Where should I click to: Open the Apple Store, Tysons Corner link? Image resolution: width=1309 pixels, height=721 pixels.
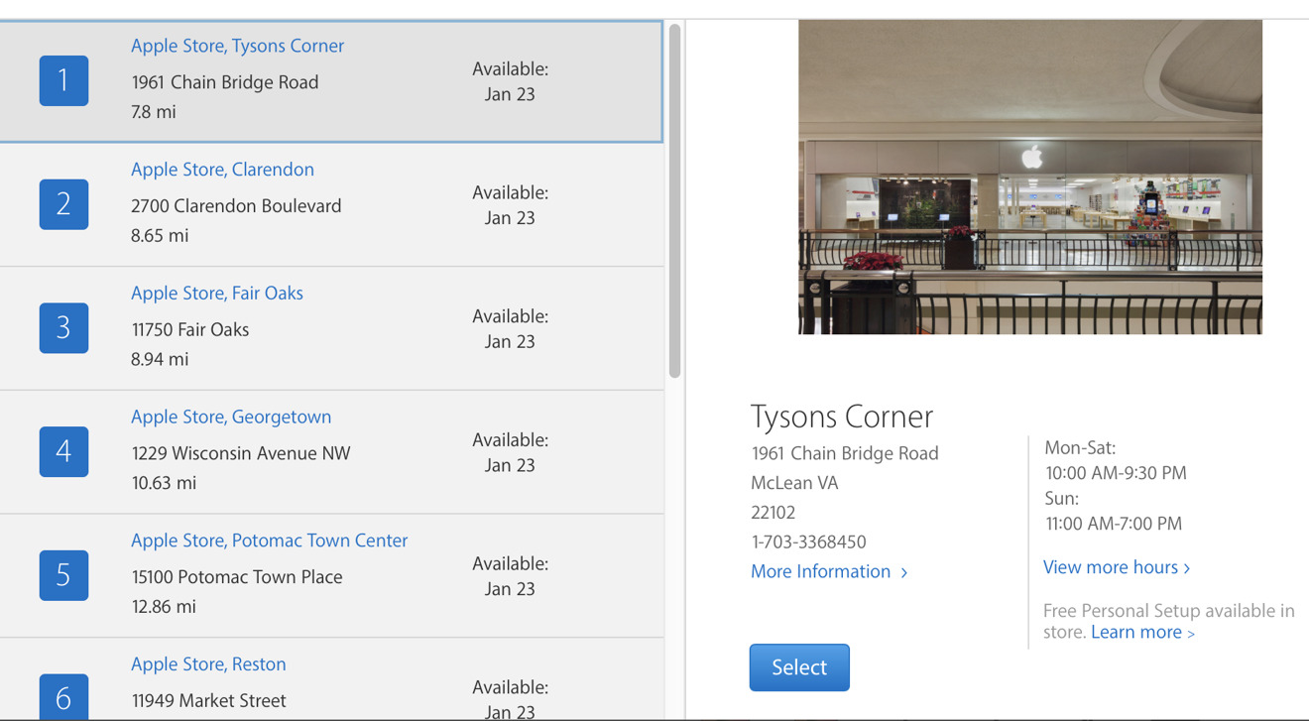coord(238,46)
